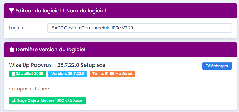The height and width of the screenshot is (112, 239).
Task: Select the blue Version: 25.7.22.0 badge
Action: pyautogui.click(x=68, y=74)
